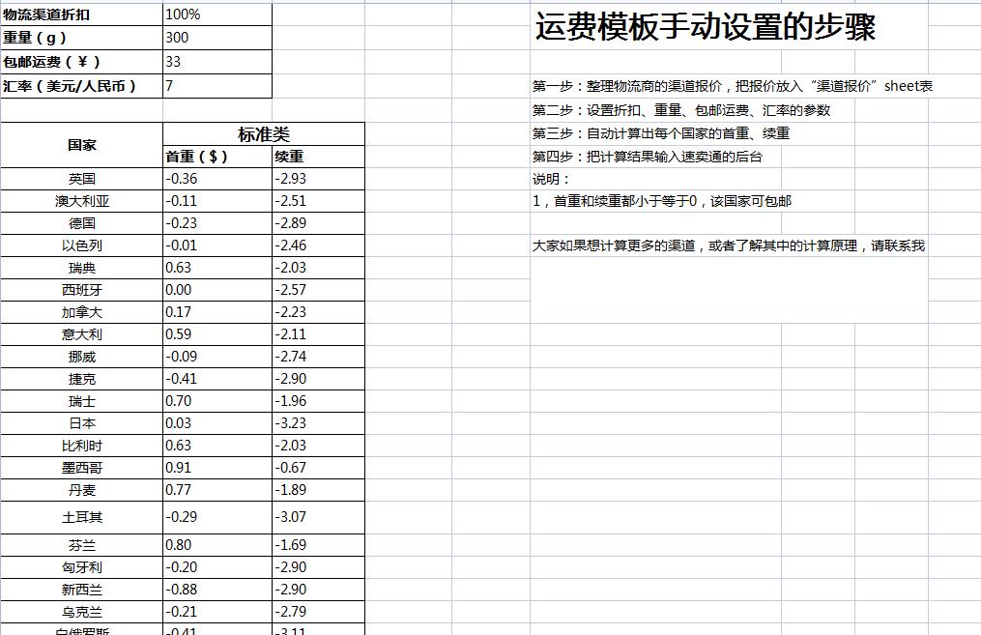
Task: Click the 第一步 instruction text line
Action: [x=677, y=86]
